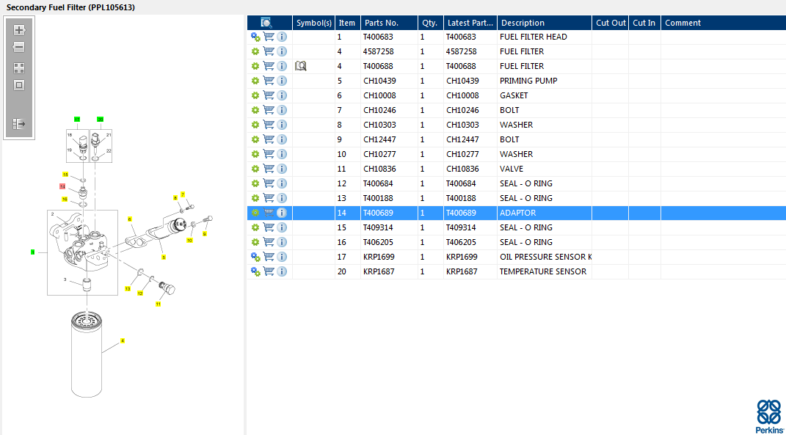Viewport: 786px width, 435px height.
Task: Click green callout 1 in diagram
Action: pyautogui.click(x=32, y=252)
